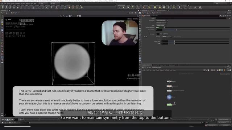Select the Draw Curve shelf tool
The width and height of the screenshot is (232, 130).
38,8
